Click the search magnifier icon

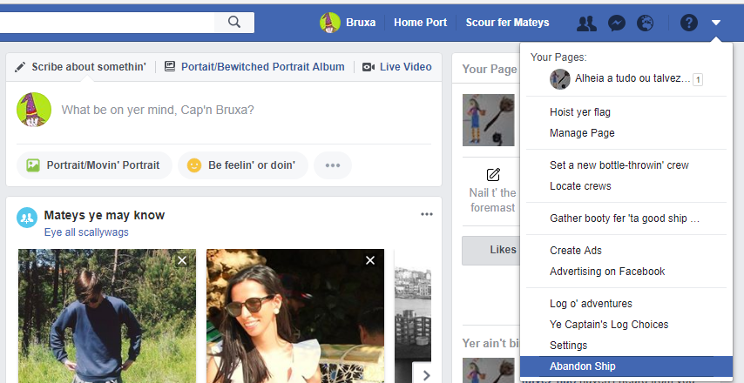point(233,23)
